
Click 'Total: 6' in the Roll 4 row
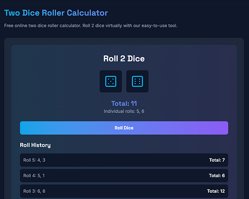(x=217, y=176)
